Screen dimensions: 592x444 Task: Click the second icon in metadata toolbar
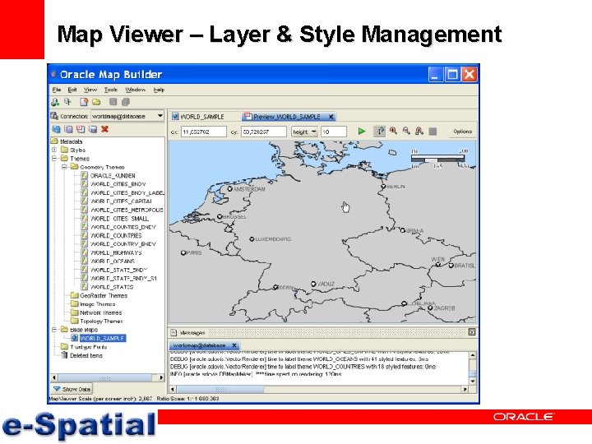click(68, 129)
